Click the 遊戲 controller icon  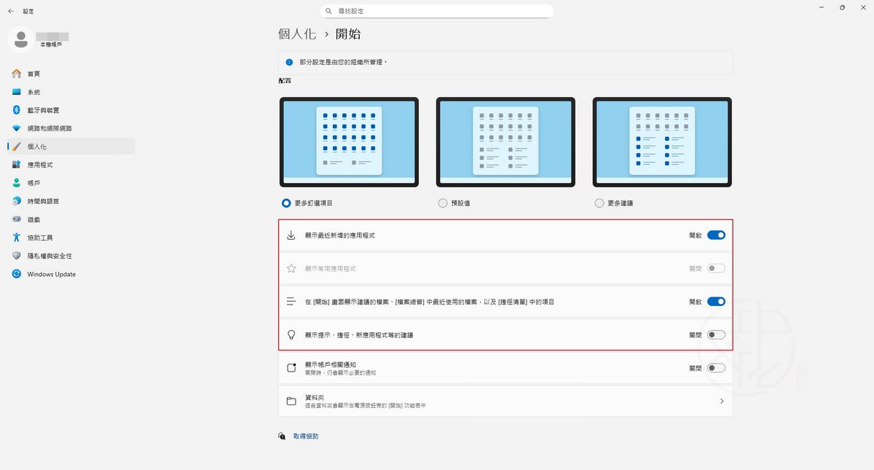pyautogui.click(x=16, y=219)
